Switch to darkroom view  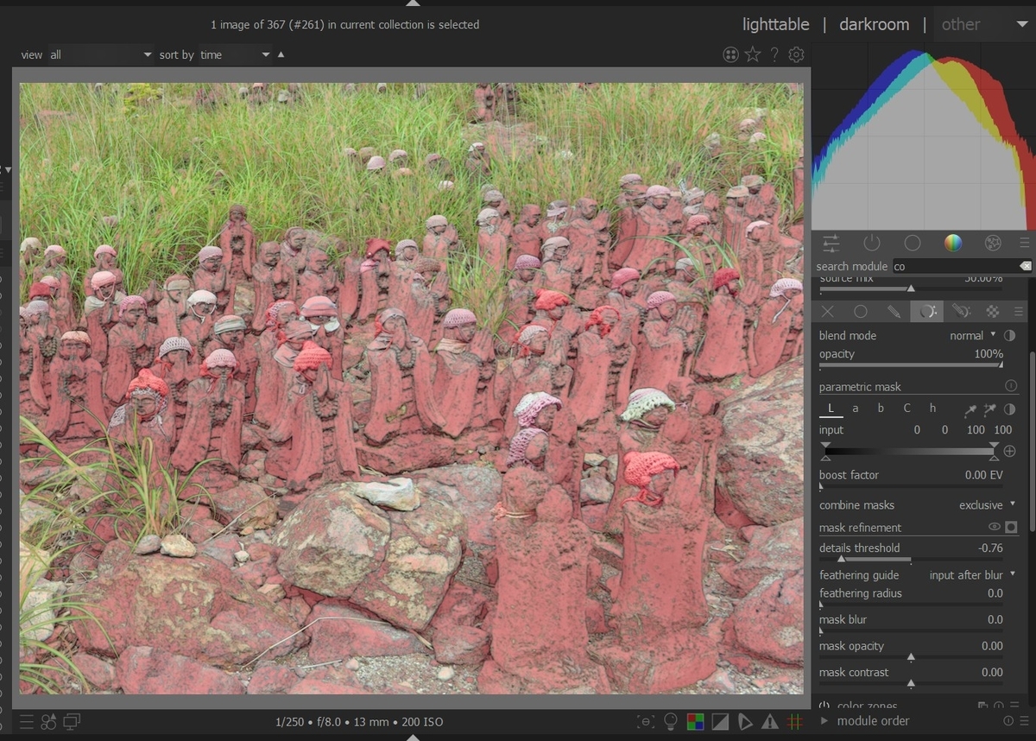click(874, 24)
